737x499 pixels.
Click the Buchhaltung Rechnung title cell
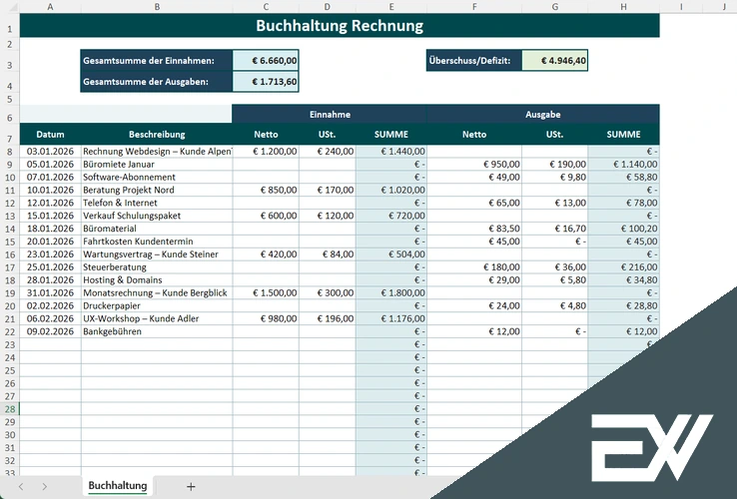[340, 25]
